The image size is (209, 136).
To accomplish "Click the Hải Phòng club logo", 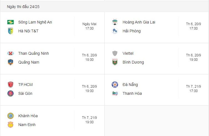I will (115, 31).
